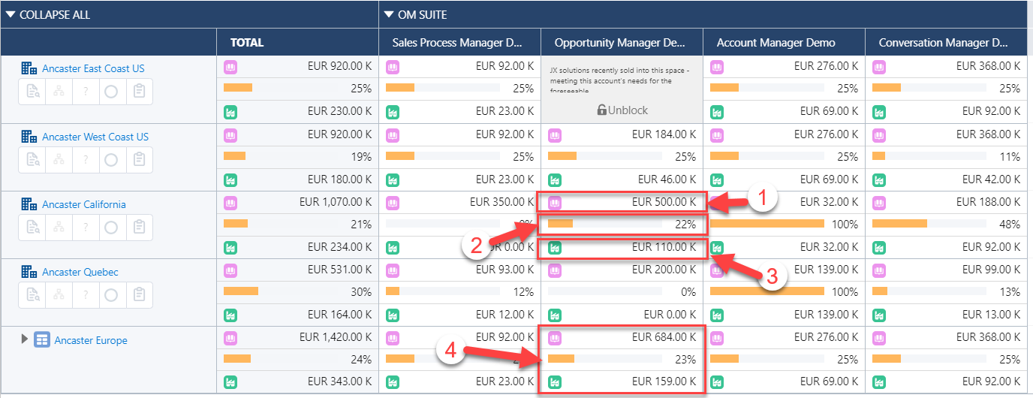The width and height of the screenshot is (1033, 398).
Task: Select the Account Manager Demo column header
Action: click(x=776, y=43)
